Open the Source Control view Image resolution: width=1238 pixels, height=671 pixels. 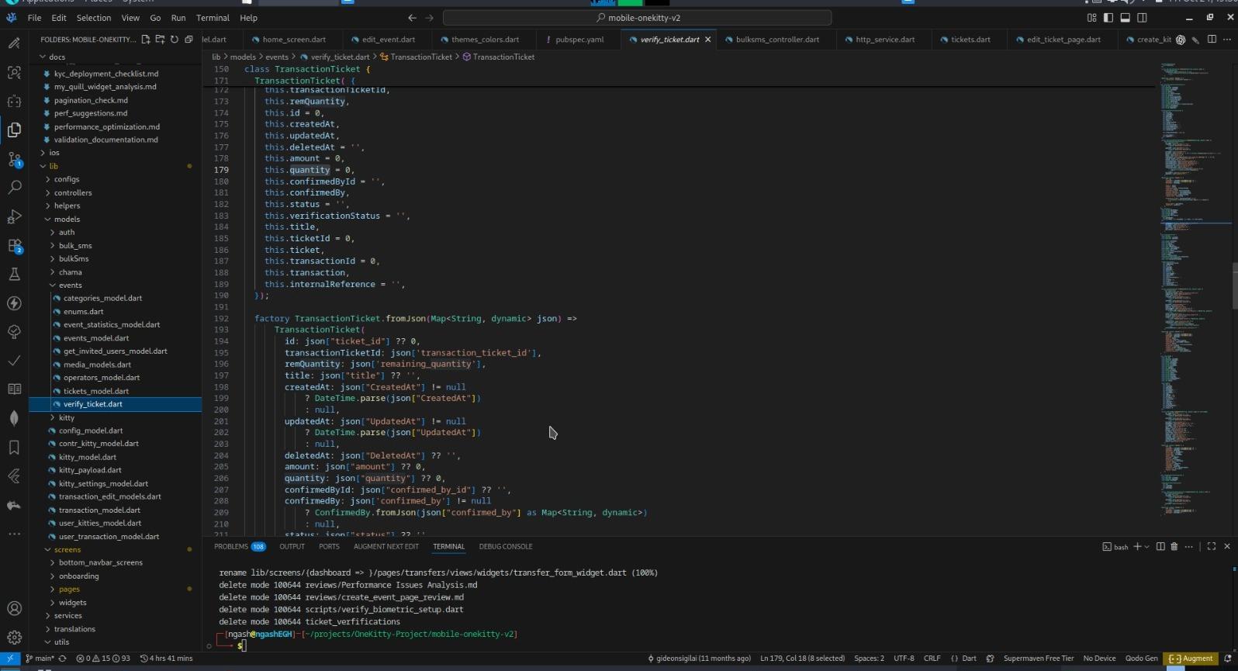(14, 159)
